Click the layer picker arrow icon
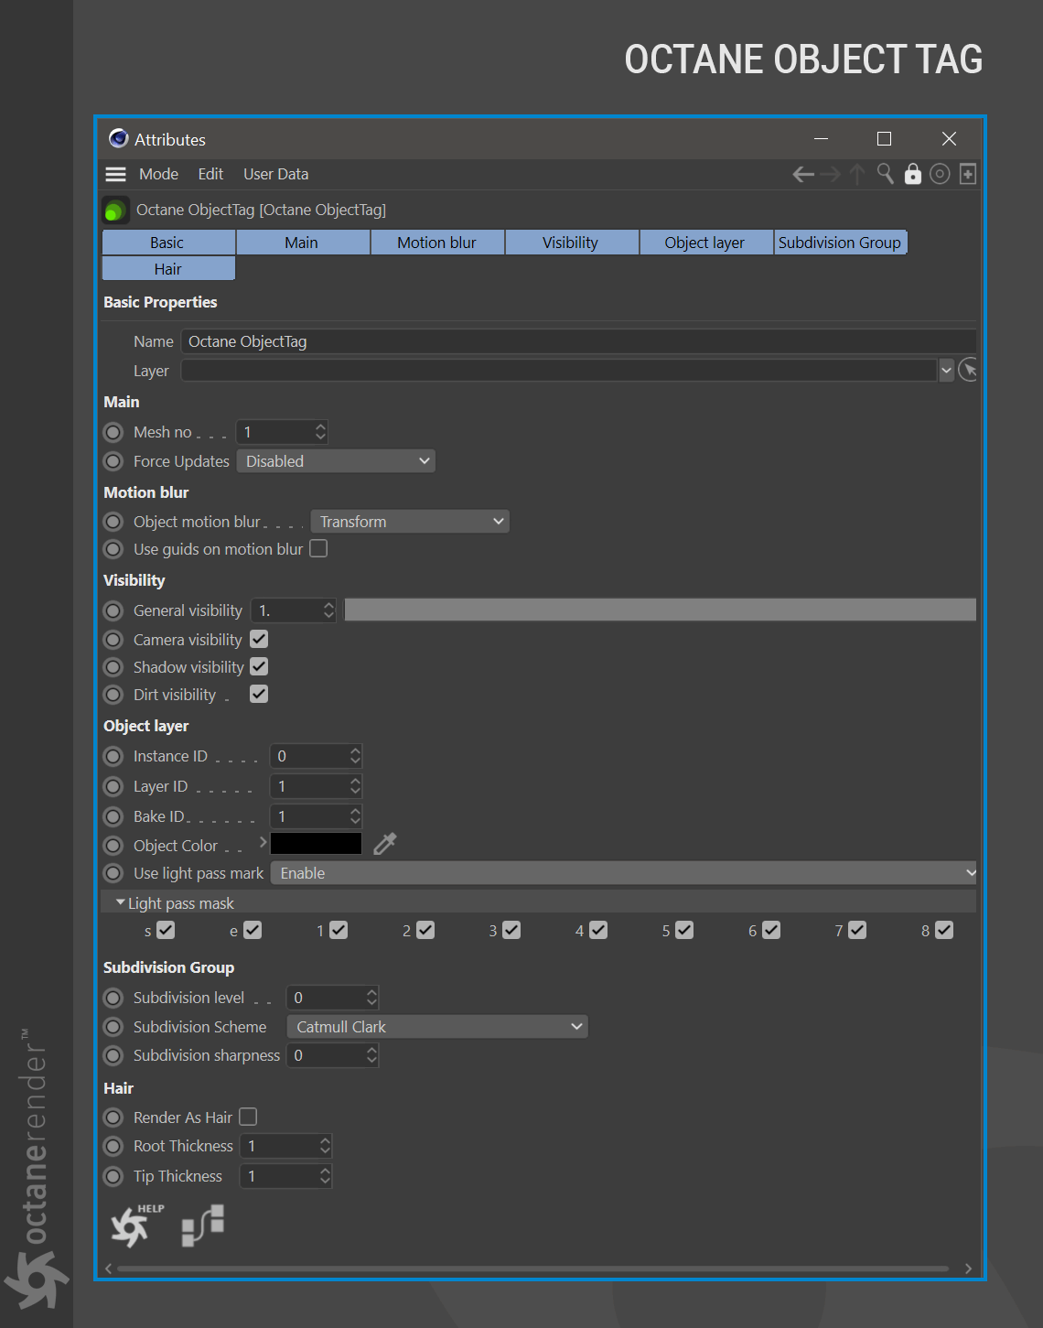The width and height of the screenshot is (1043, 1328). [968, 371]
